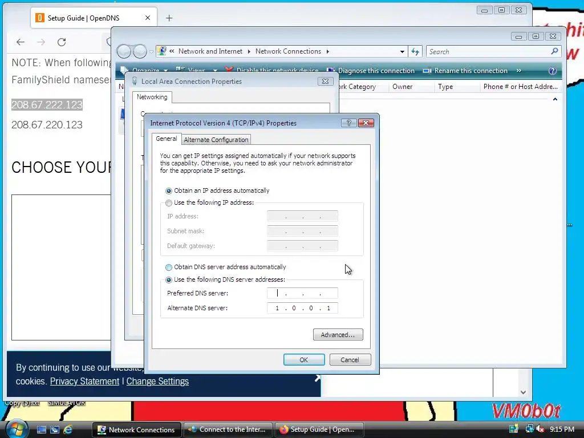Image resolution: width=584 pixels, height=438 pixels.
Task: Click the Explorer back button
Action: tap(124, 51)
